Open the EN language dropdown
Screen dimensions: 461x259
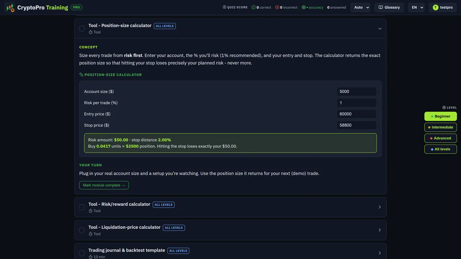416,7
